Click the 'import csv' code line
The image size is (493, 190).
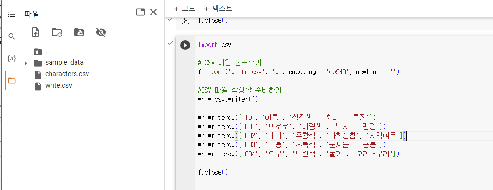tap(215, 45)
